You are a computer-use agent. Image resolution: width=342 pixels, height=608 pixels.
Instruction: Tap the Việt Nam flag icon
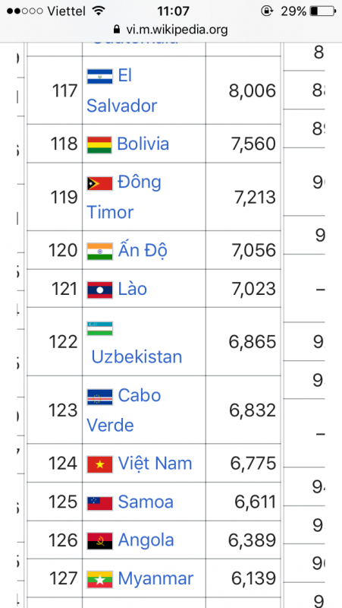pyautogui.click(x=100, y=464)
